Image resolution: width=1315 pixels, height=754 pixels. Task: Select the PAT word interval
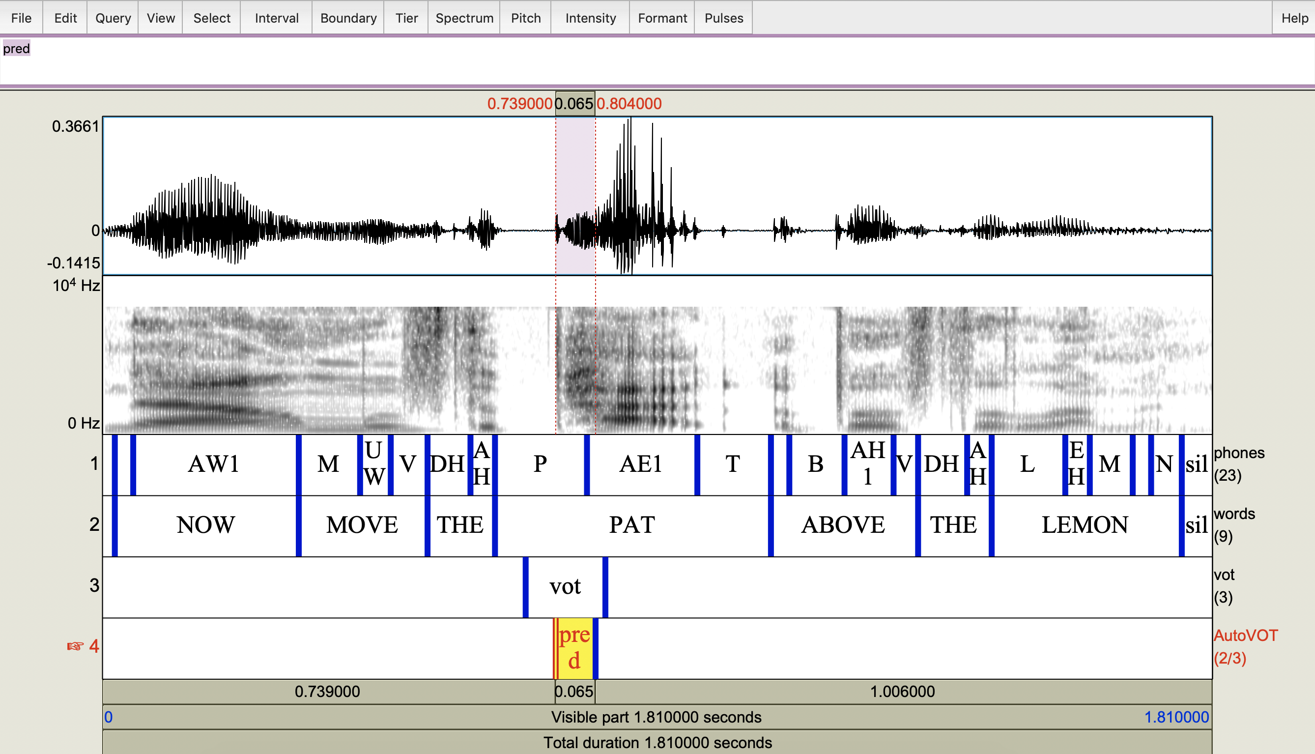point(632,525)
